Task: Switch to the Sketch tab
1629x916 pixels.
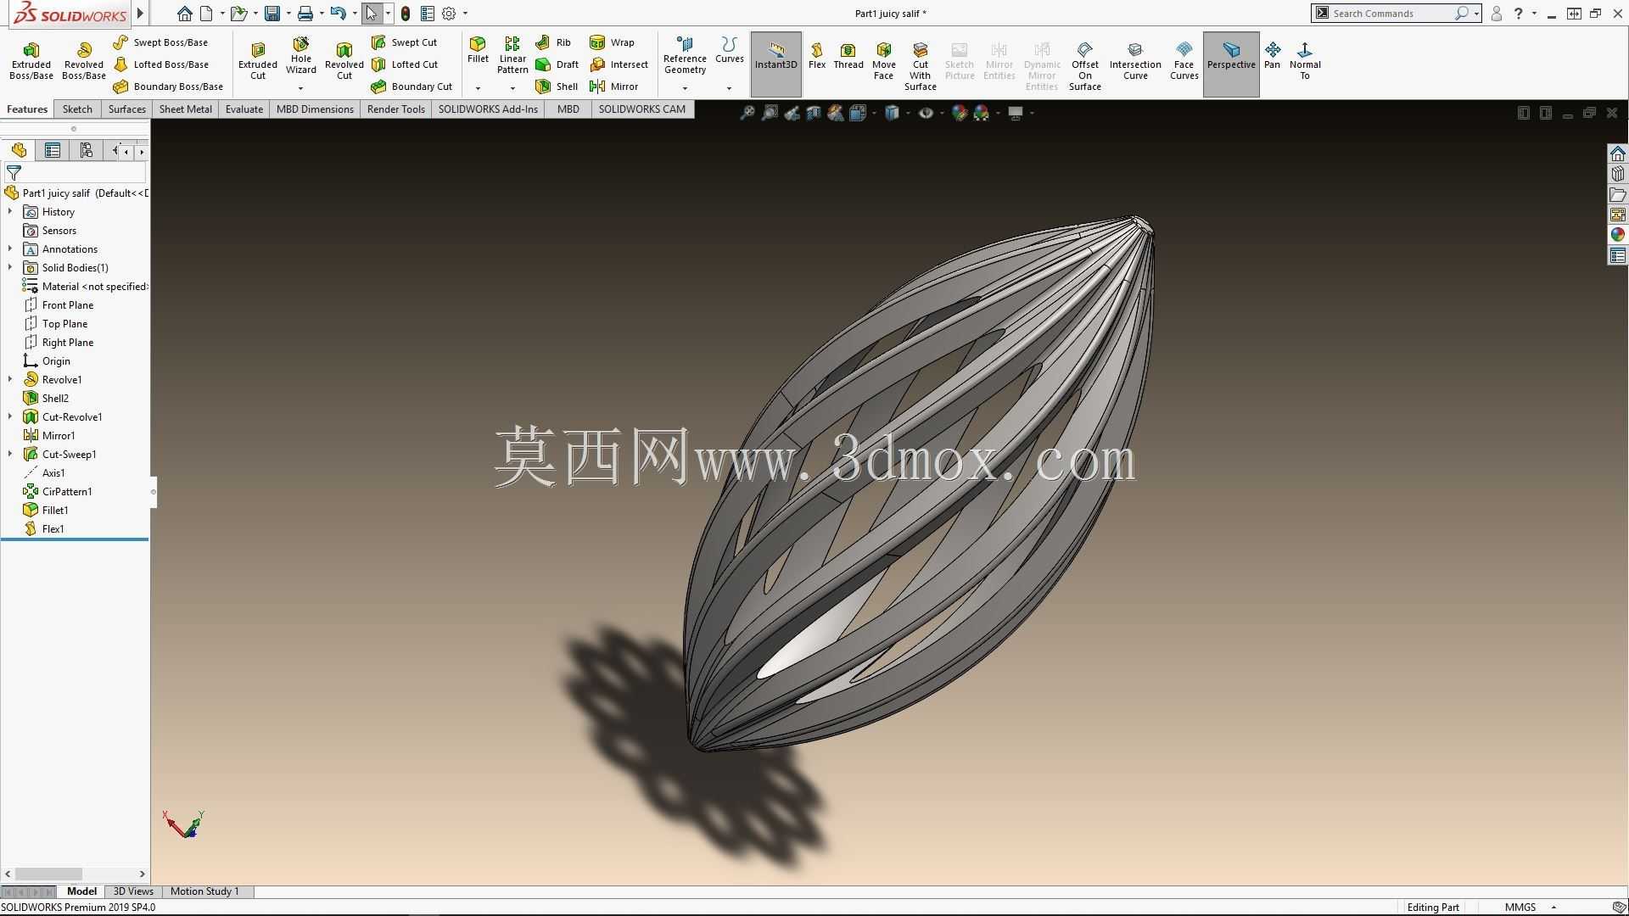Action: (77, 109)
